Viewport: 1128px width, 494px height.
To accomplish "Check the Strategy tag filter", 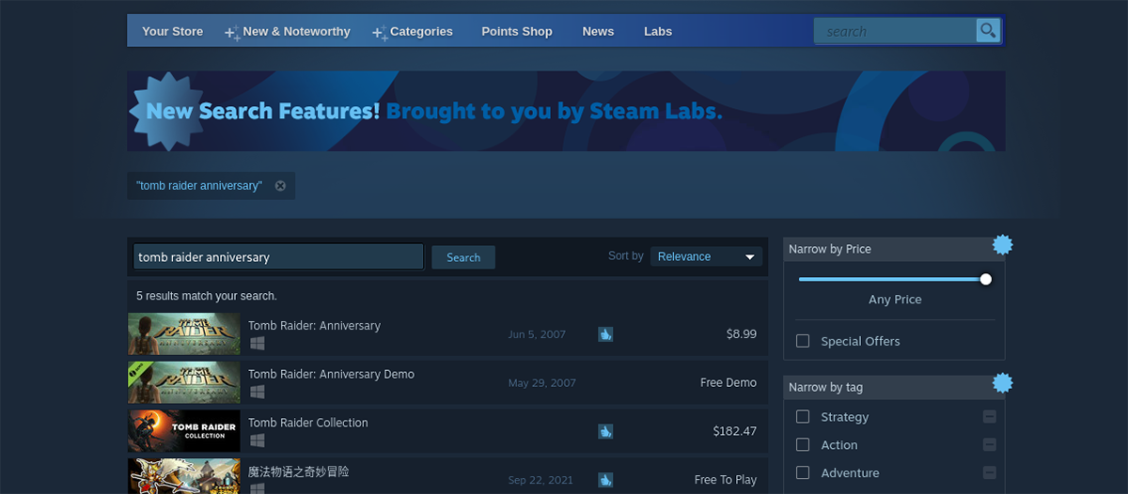I will pyautogui.click(x=803, y=417).
